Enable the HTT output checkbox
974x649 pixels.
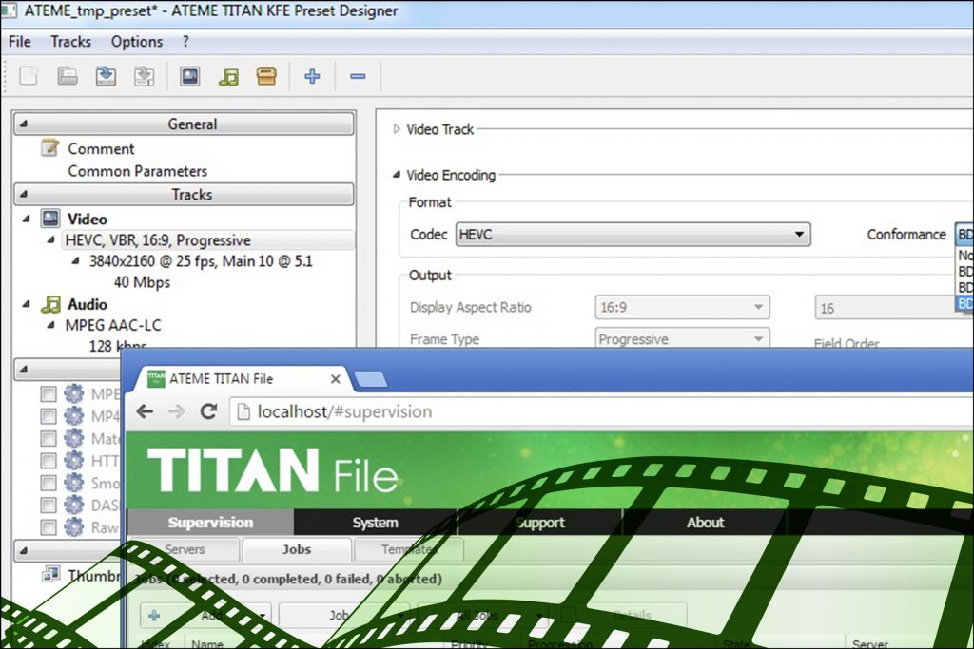tap(48, 461)
